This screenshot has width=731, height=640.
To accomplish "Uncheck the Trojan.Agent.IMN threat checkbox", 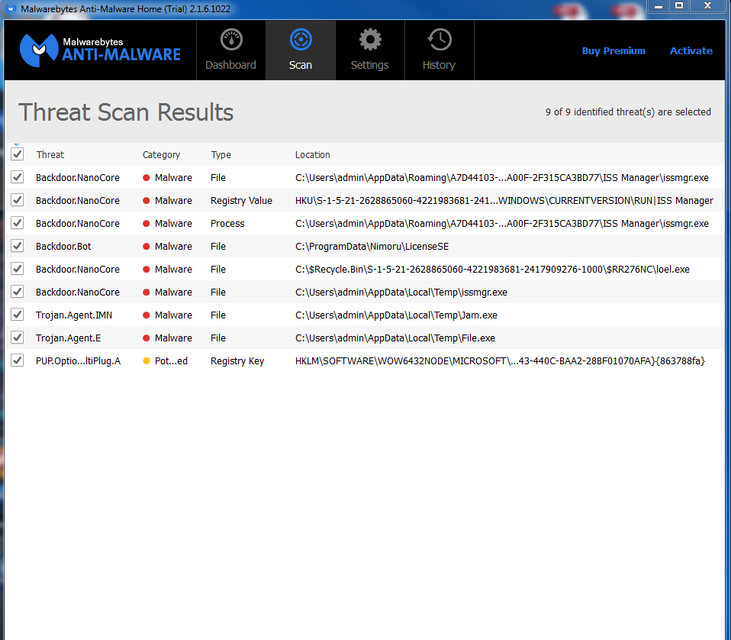I will 18,315.
